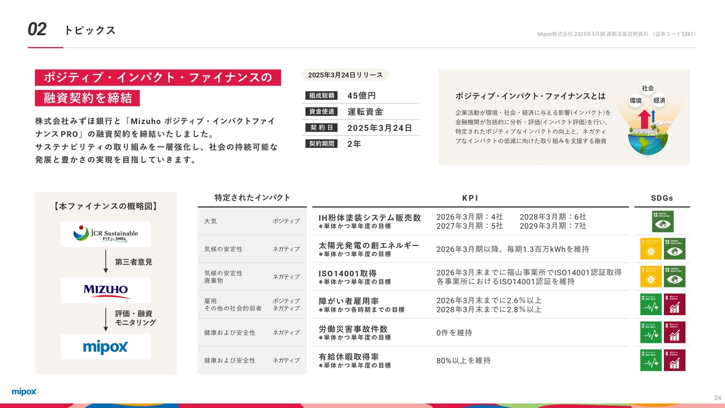Click the text 80%以上を維持

463,360
